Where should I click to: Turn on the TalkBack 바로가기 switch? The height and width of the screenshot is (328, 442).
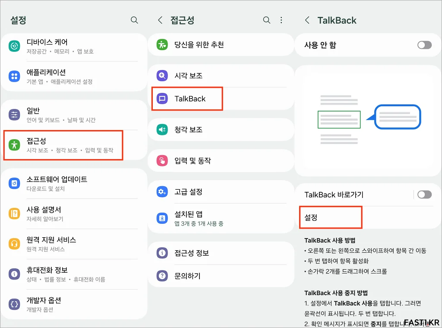tap(424, 194)
